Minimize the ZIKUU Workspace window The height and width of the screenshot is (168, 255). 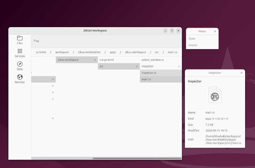click(x=165, y=31)
